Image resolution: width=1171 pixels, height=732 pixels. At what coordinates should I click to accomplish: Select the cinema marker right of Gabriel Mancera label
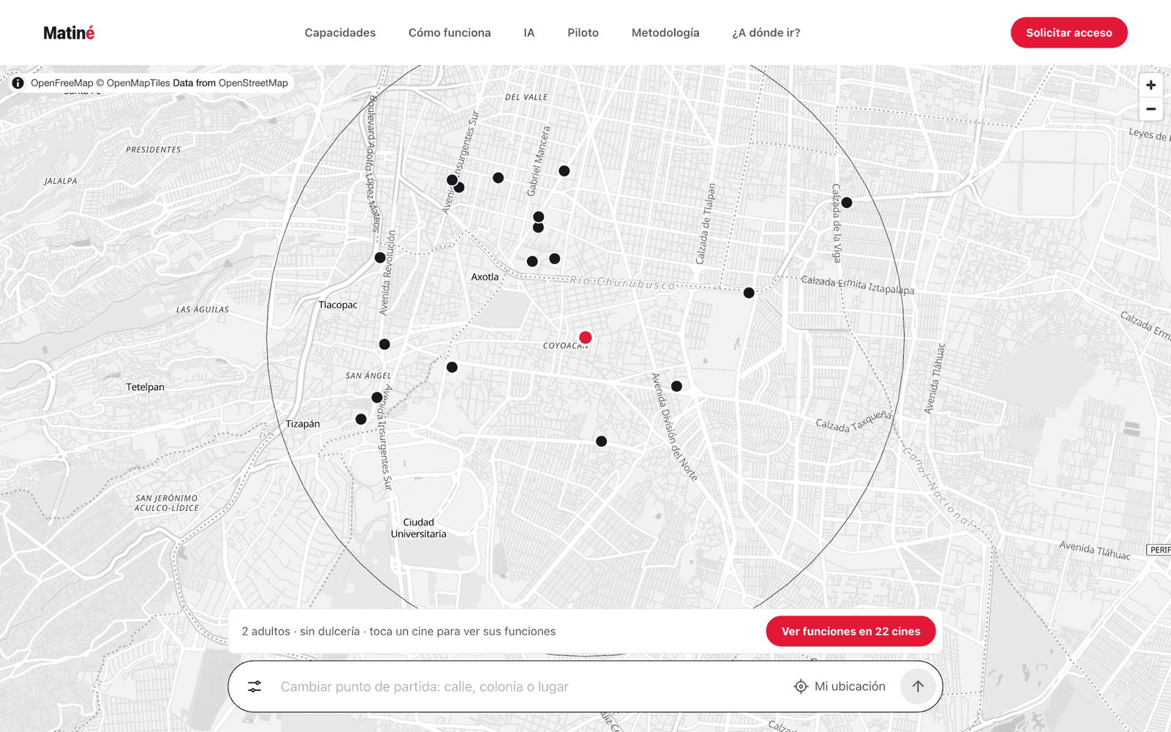(x=564, y=171)
